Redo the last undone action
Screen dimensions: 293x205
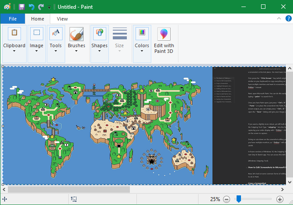point(41,7)
